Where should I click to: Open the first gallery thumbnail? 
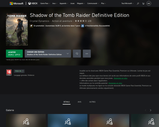[x=26, y=121]
